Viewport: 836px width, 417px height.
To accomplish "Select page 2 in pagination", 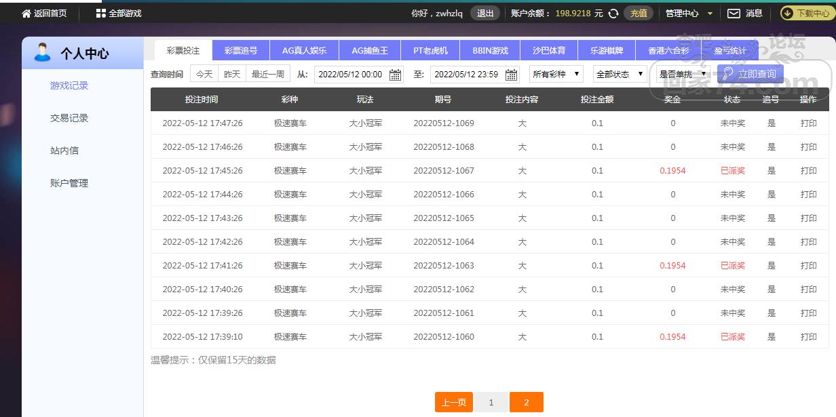I will click(x=527, y=402).
